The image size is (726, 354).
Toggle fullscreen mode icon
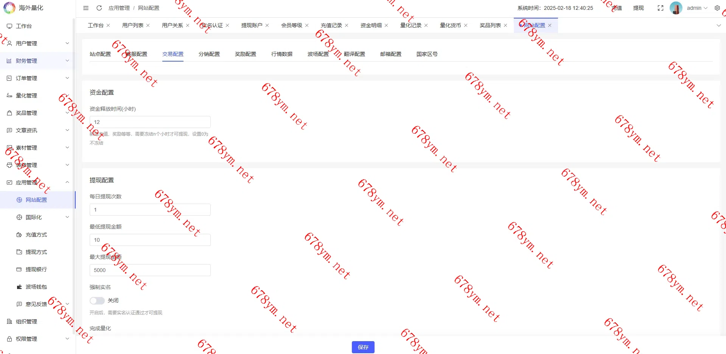point(661,8)
